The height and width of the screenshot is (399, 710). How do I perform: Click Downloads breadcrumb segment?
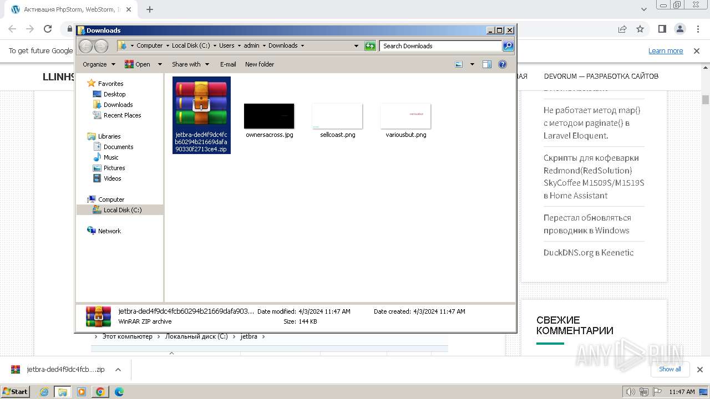[x=283, y=46]
